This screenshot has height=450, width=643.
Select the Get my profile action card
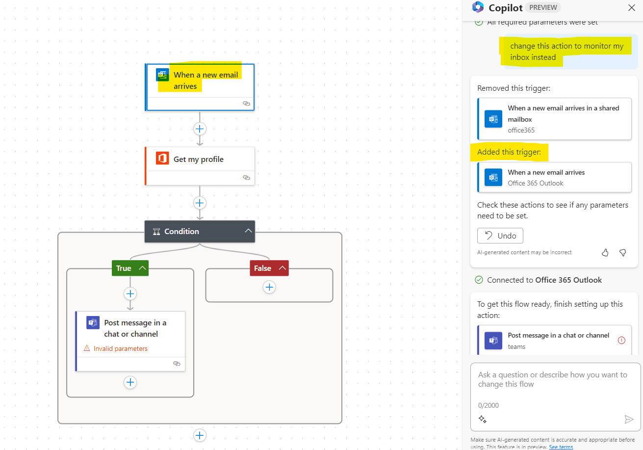pos(200,159)
